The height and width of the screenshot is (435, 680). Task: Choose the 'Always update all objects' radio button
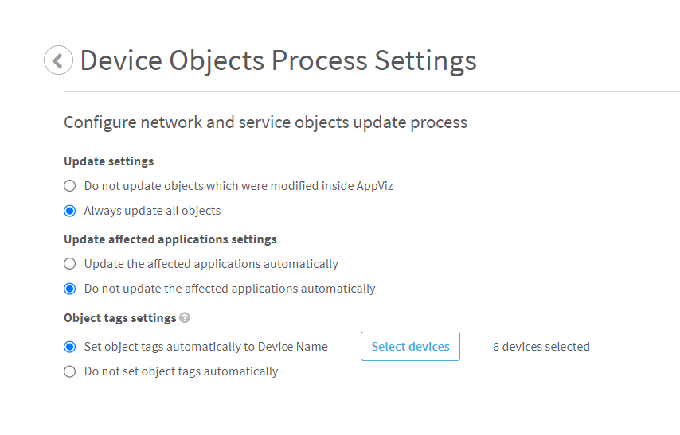click(70, 211)
